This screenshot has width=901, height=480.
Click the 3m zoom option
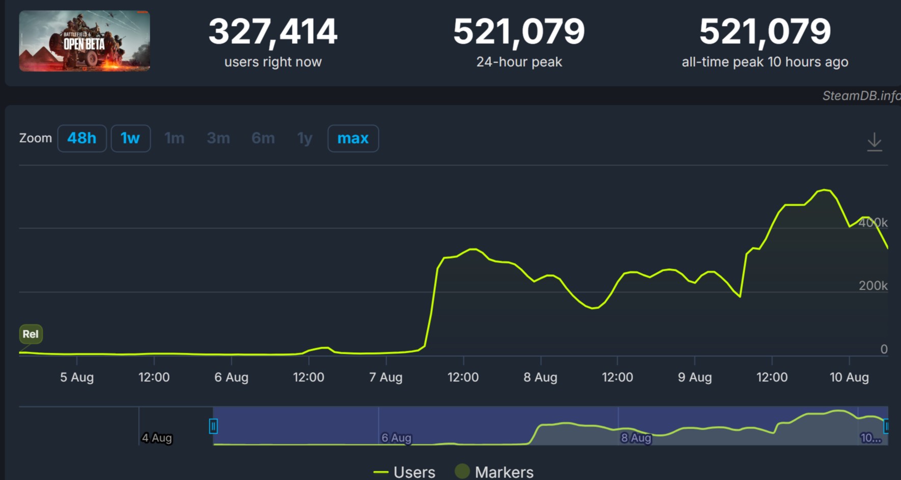click(x=218, y=138)
